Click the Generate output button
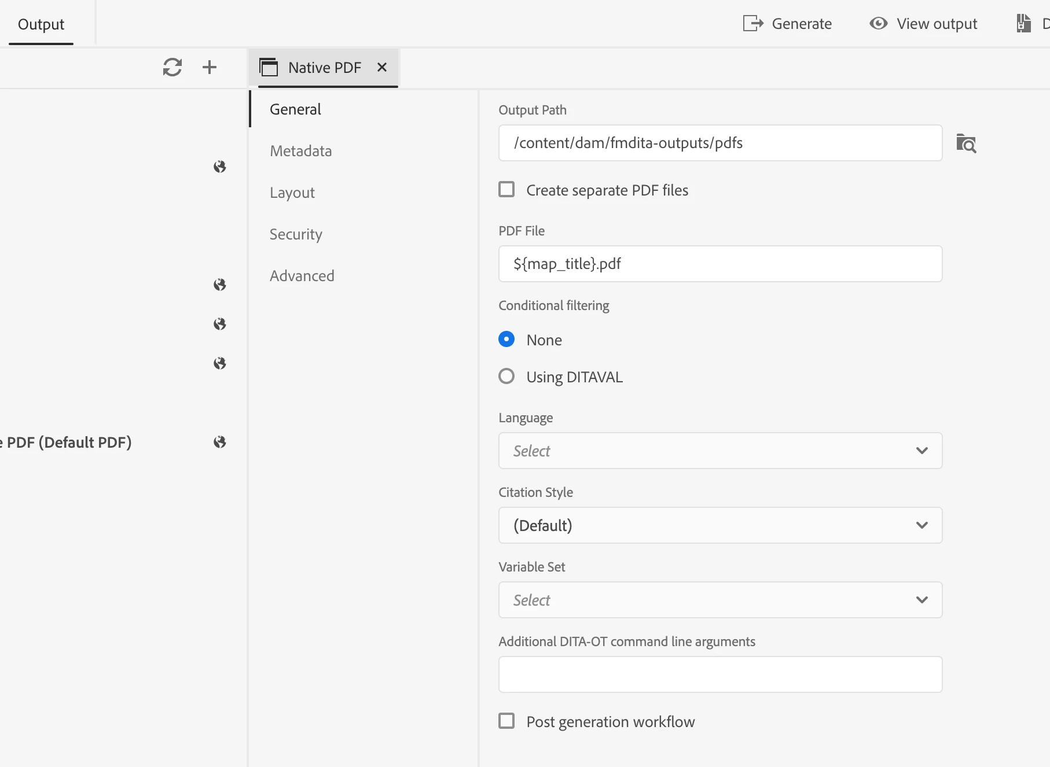The height and width of the screenshot is (767, 1050). [787, 24]
